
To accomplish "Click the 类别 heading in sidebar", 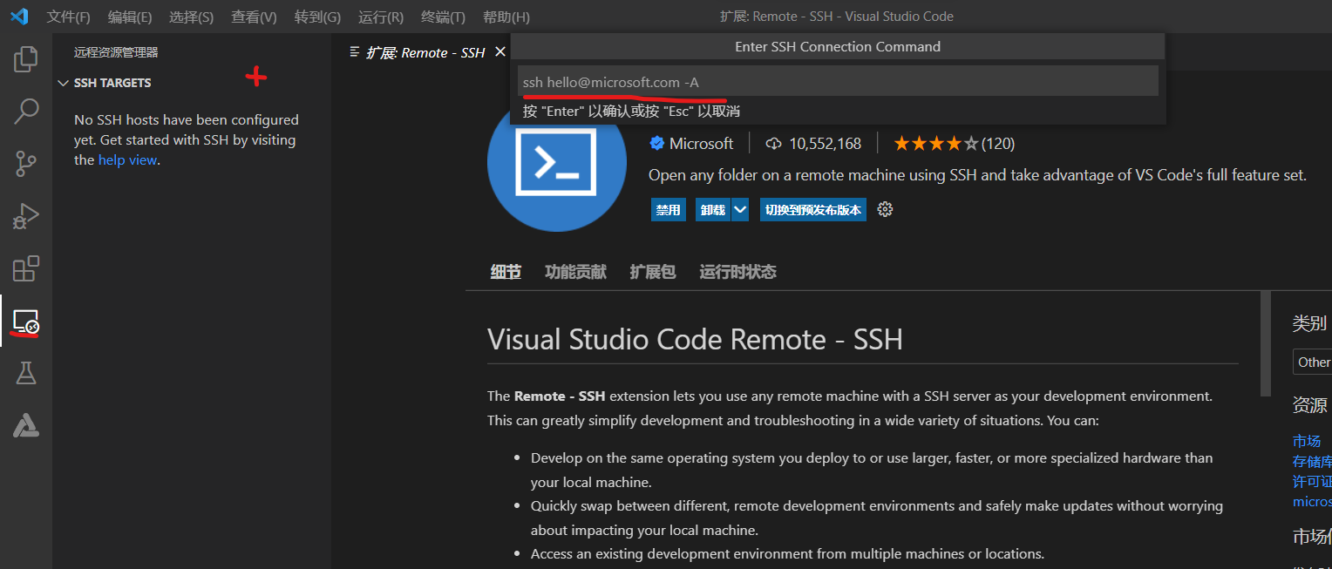I will pyautogui.click(x=1309, y=323).
